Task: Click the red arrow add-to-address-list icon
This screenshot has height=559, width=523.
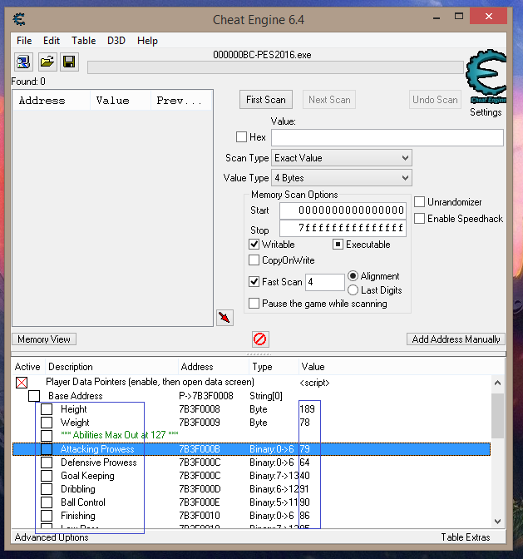Action: click(224, 318)
